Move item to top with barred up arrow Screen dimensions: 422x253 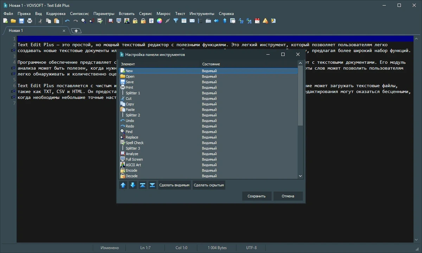pyautogui.click(x=142, y=185)
